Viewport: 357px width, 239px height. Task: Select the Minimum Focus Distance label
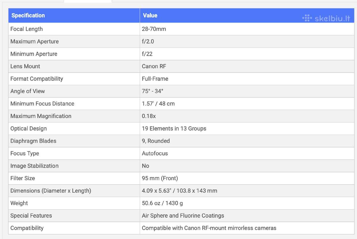tap(42, 104)
